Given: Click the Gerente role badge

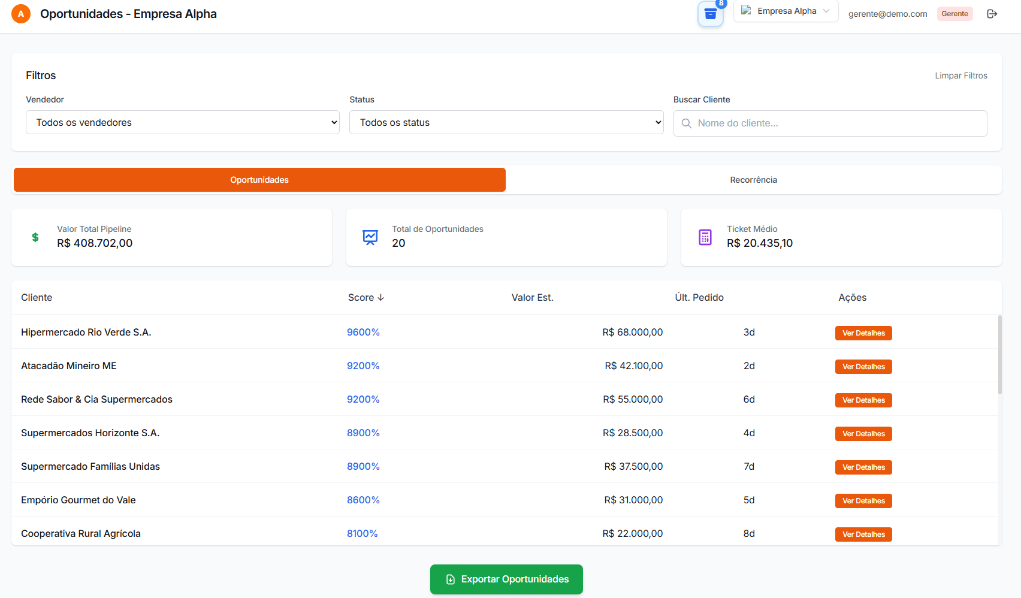Looking at the screenshot, I should point(954,14).
